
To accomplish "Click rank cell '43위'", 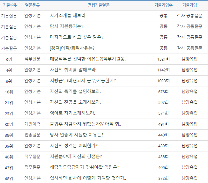I will pyautogui.click(x=9, y=168).
